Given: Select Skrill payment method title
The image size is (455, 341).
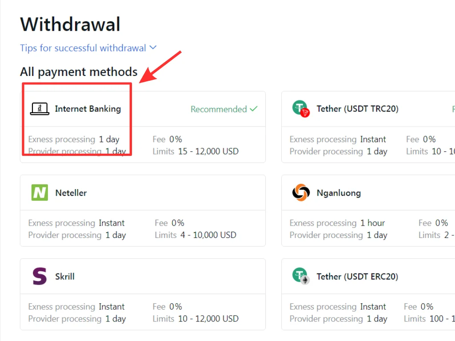Looking at the screenshot, I should [65, 276].
